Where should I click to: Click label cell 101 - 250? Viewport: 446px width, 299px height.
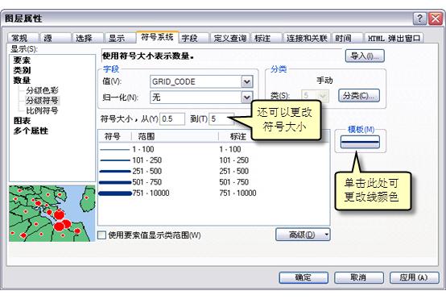233,160
